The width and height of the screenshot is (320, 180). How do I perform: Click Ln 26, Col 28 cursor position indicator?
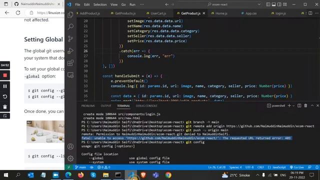click(x=216, y=167)
